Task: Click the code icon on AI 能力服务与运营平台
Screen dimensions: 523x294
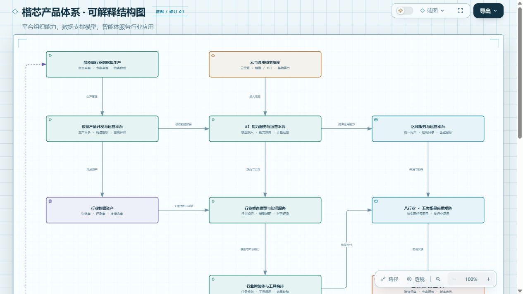Action: [x=213, y=120]
